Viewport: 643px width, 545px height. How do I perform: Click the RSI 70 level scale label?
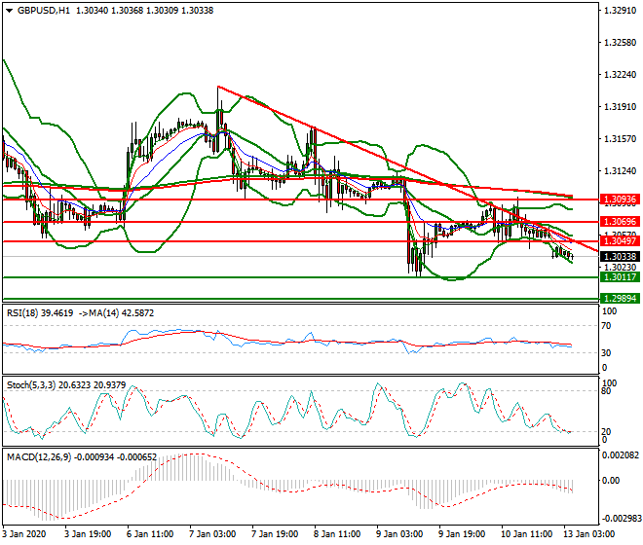pos(606,326)
